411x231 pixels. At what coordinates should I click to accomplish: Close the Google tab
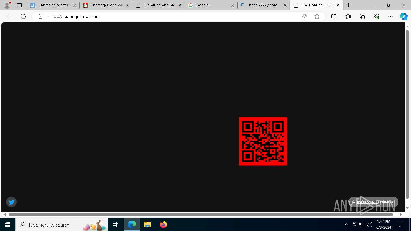(232, 5)
